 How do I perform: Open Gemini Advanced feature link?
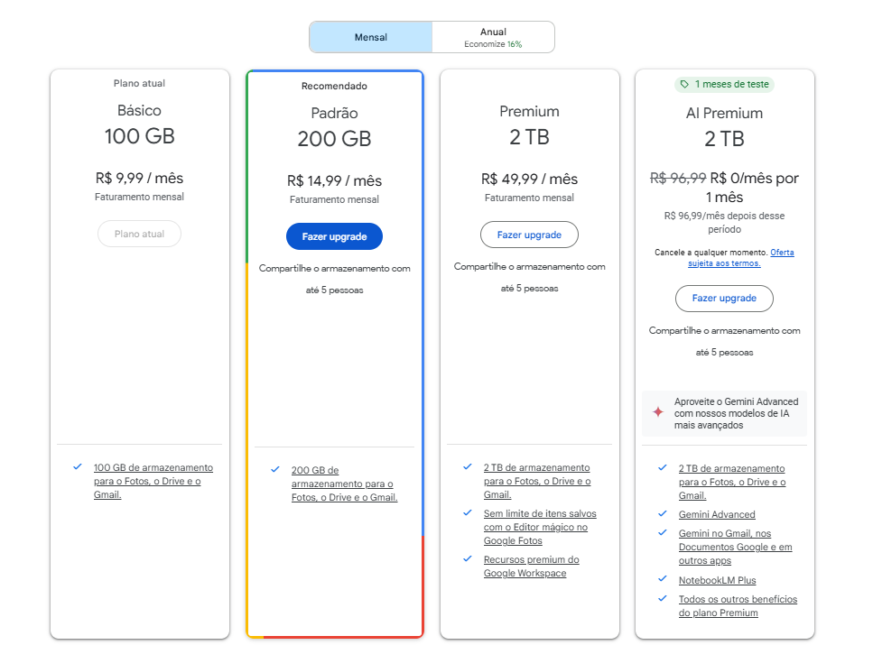(717, 514)
